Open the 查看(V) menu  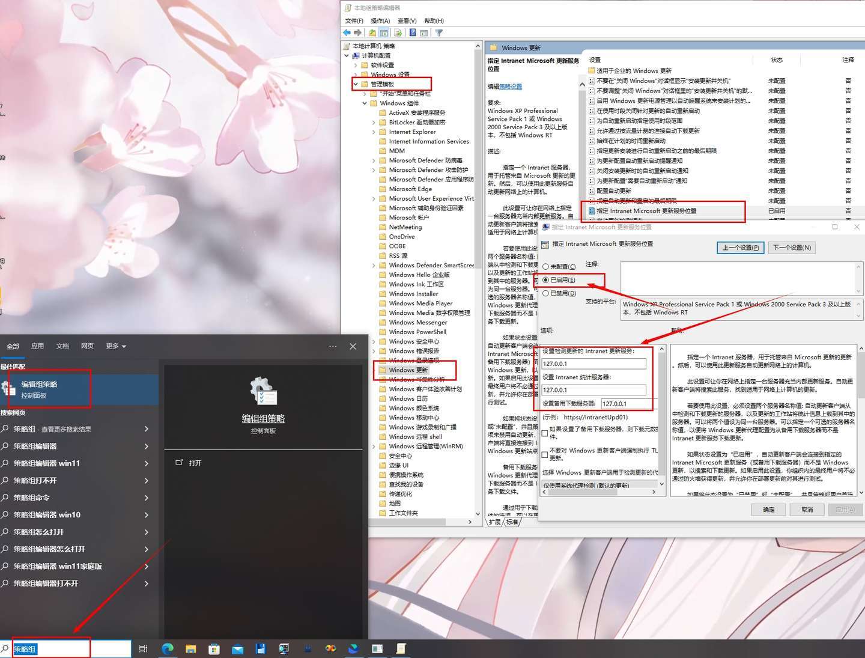click(x=407, y=21)
